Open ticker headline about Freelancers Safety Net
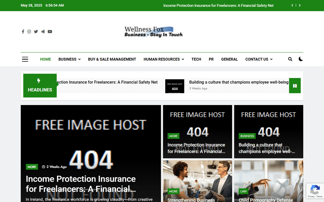 tap(107, 82)
